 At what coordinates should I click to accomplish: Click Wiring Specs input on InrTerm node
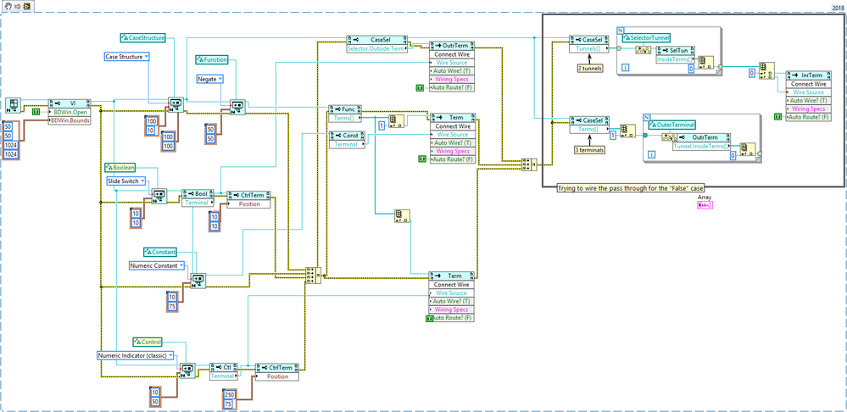pos(809,109)
